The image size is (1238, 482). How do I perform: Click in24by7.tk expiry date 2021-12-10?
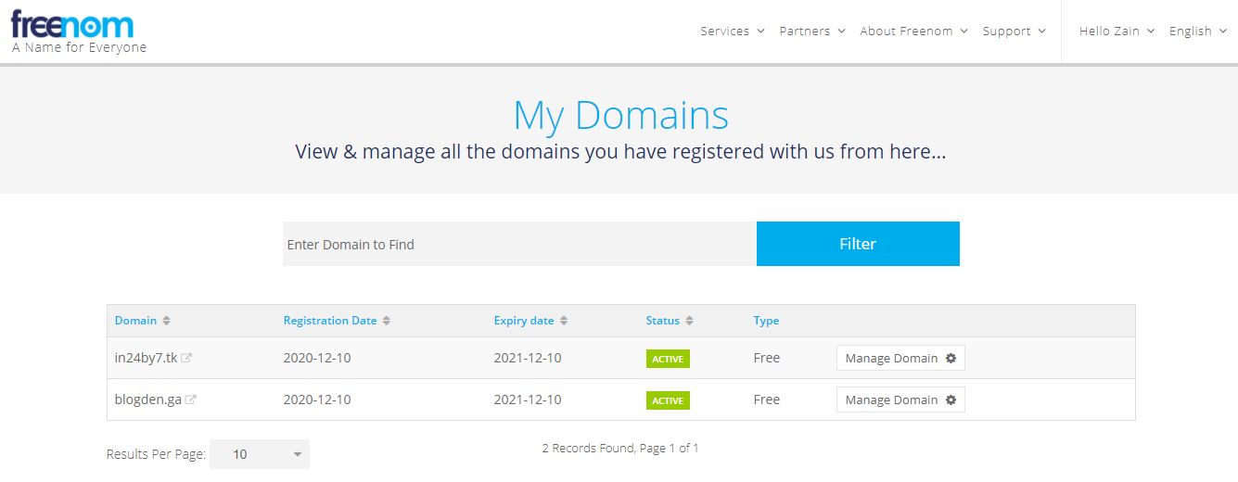click(x=528, y=358)
